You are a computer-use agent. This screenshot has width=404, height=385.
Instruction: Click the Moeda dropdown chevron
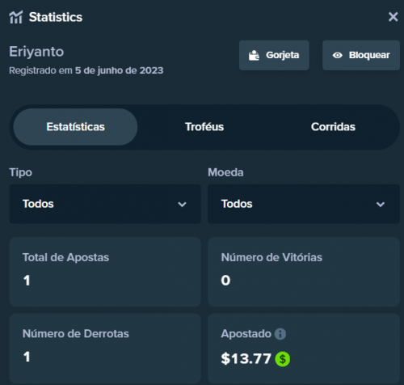point(381,205)
